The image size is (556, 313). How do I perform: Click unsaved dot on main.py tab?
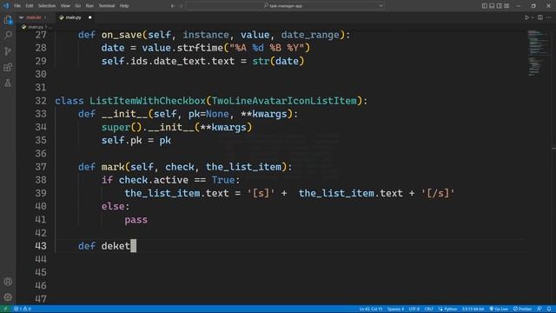pos(90,17)
